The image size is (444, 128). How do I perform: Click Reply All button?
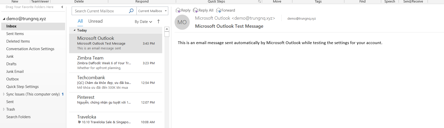(203, 10)
